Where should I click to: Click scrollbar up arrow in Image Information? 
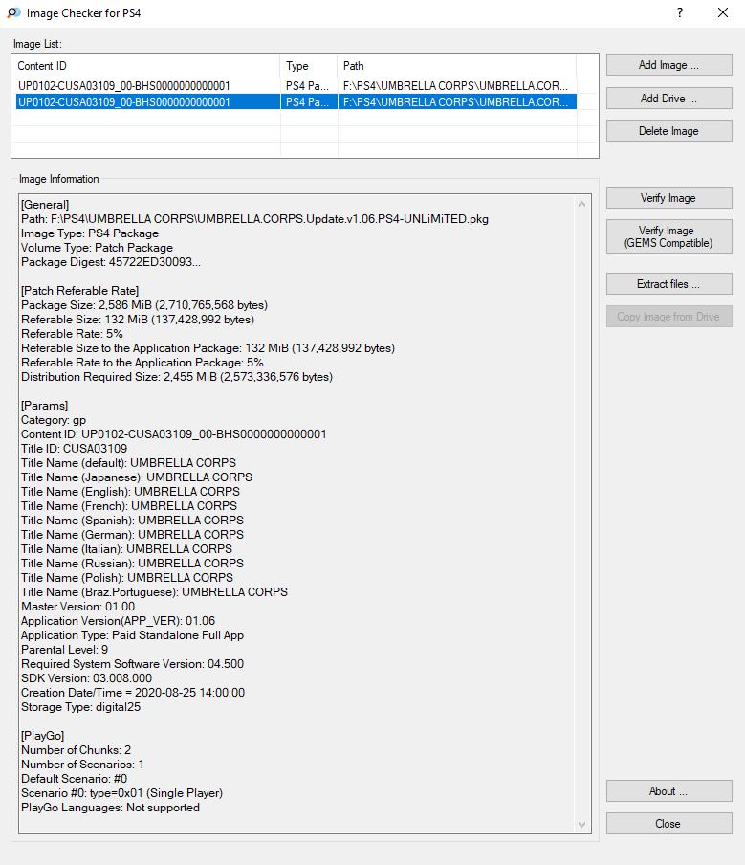tap(581, 204)
